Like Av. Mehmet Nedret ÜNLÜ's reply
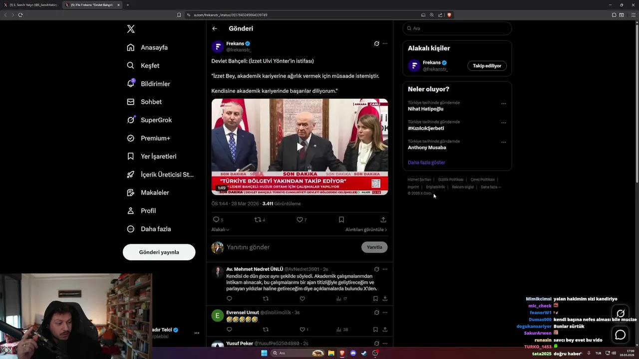 pos(302,299)
